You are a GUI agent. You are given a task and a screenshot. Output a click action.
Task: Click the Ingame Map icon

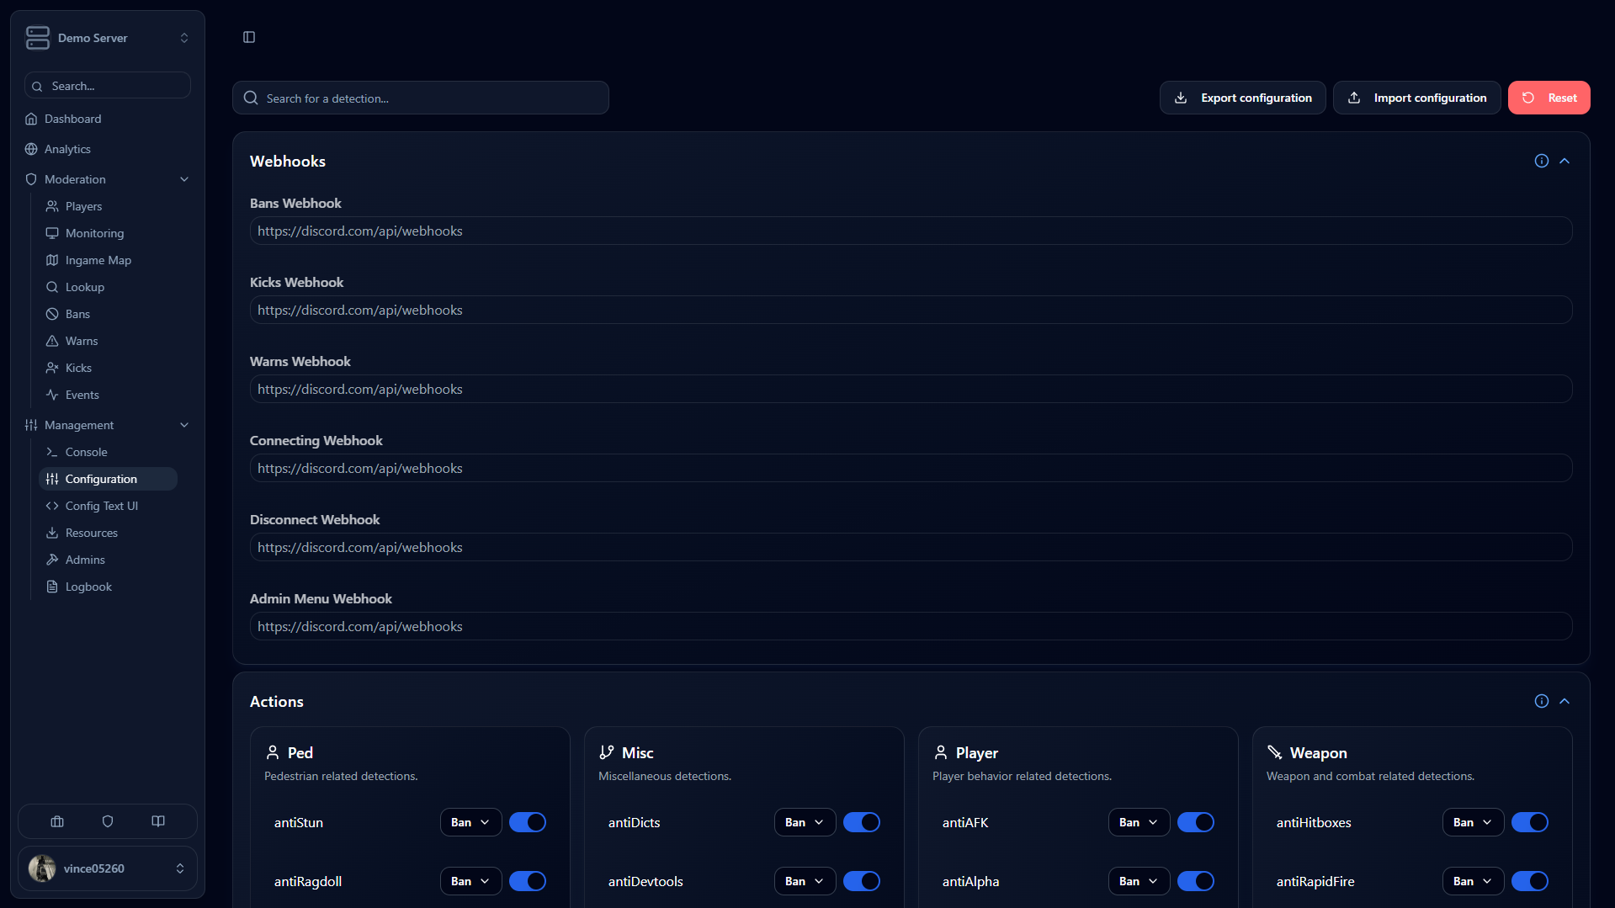click(x=52, y=260)
